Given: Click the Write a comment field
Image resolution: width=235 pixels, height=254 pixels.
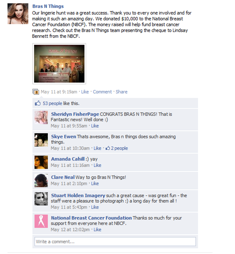Looking at the screenshot, I should pos(115,241).
